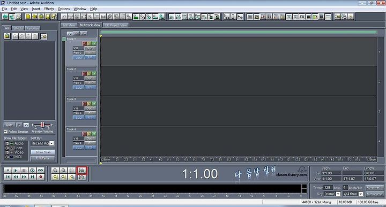The image size is (386, 207).
Task: Toggle the Follow Session checkbox
Action: coord(6,132)
